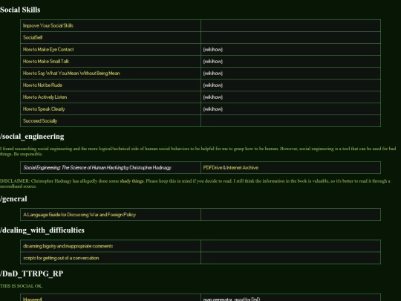Click the /DnD_TTRPG_RP heading
The image size is (401, 301).
click(x=32, y=274)
